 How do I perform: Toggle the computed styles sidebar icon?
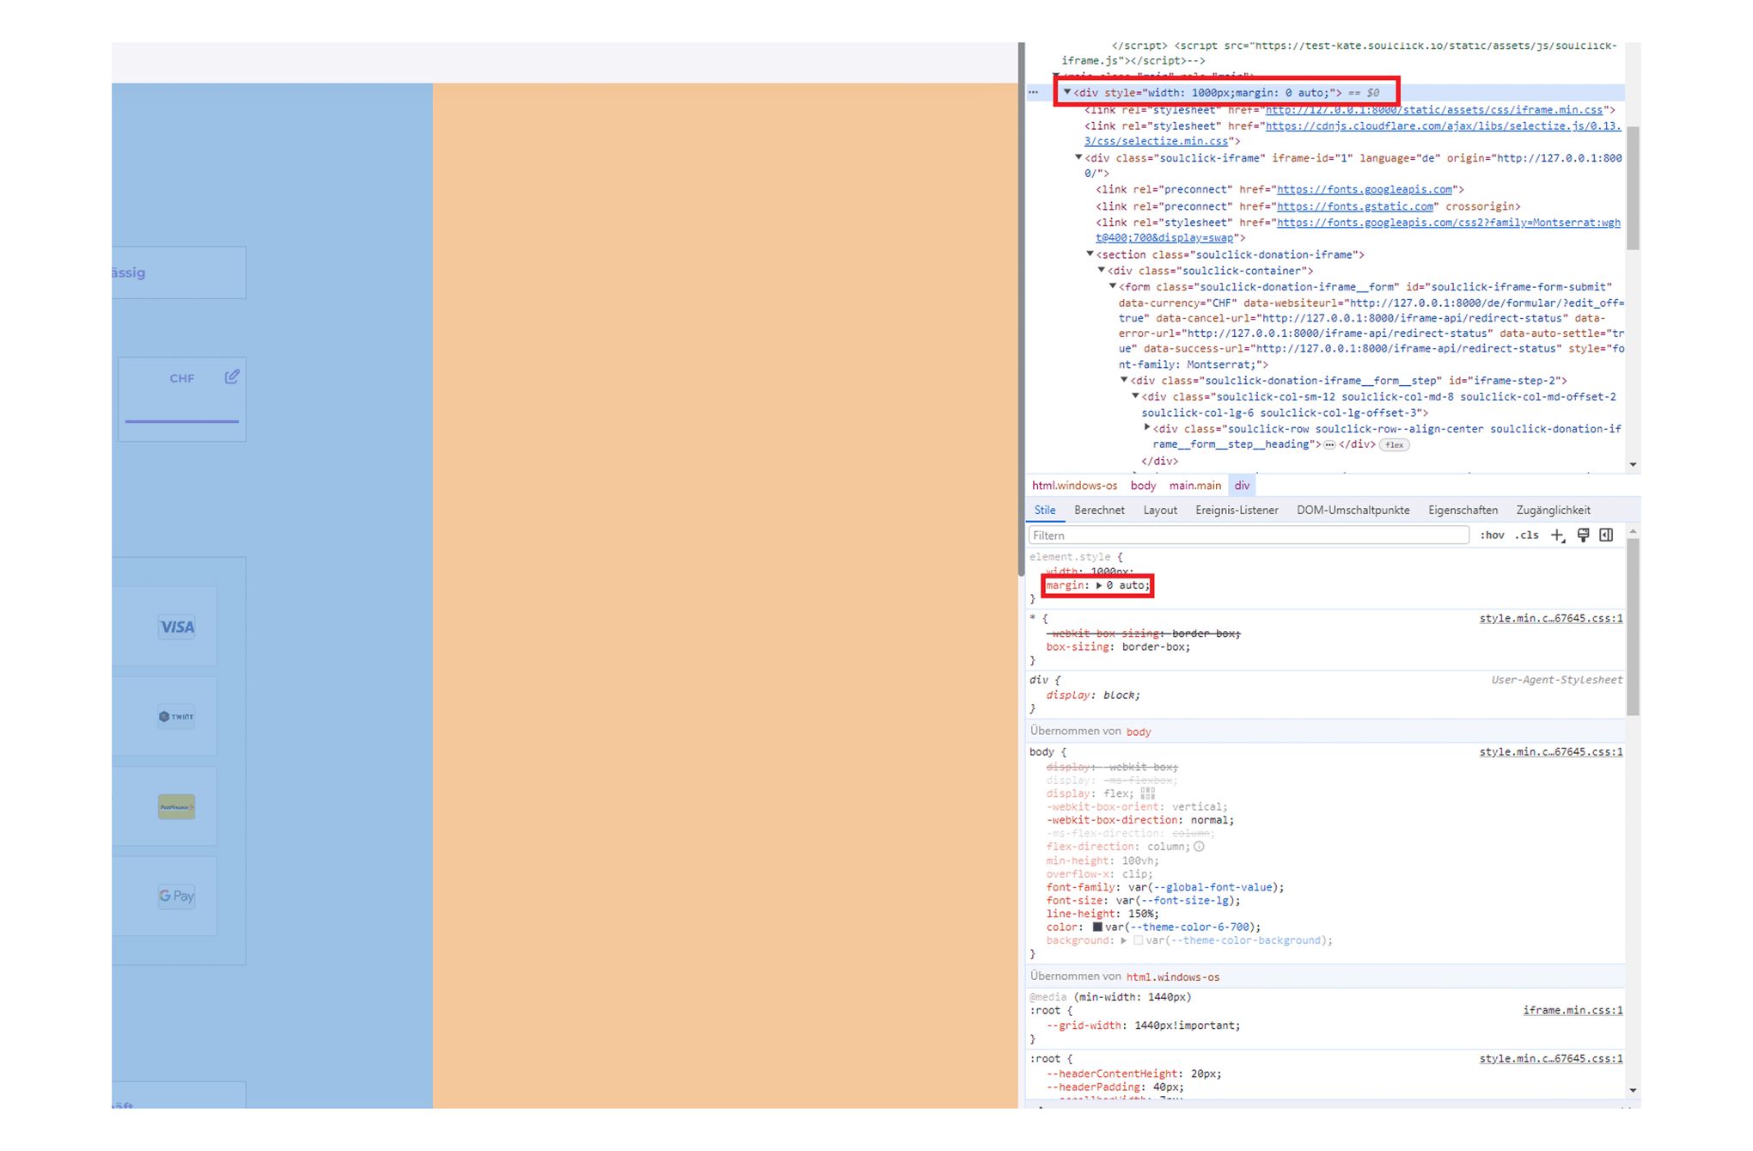coord(1606,536)
